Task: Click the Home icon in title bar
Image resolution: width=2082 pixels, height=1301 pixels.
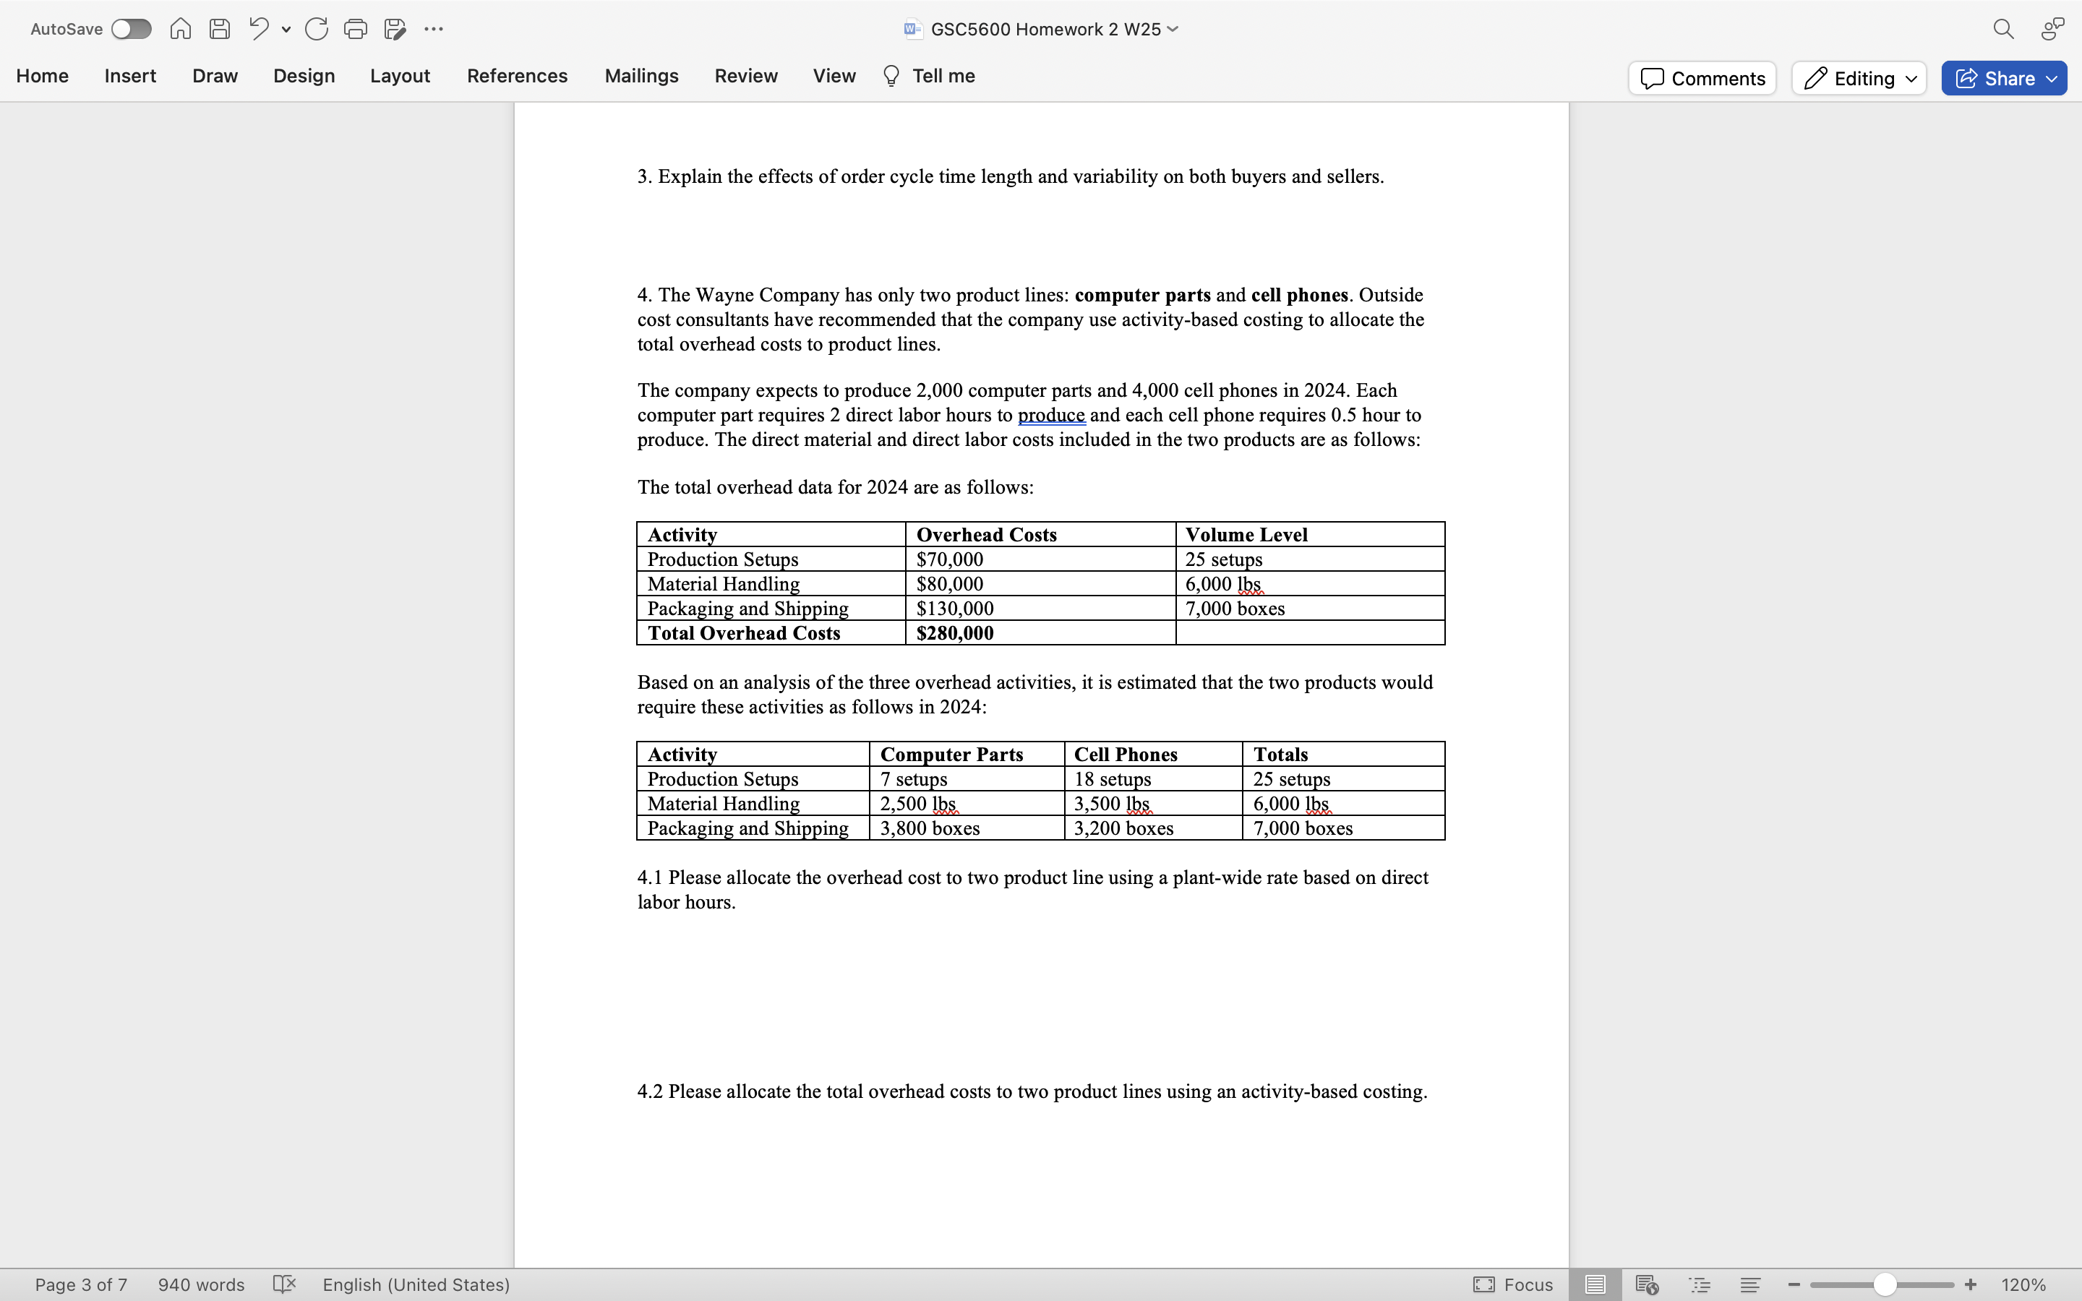Action: (180, 28)
